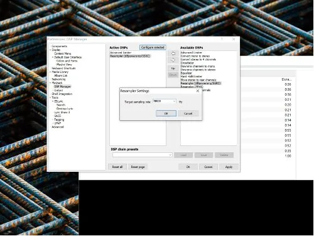Move the selected DSP with the Up button
This screenshot has height=236, width=314.
tap(173, 68)
